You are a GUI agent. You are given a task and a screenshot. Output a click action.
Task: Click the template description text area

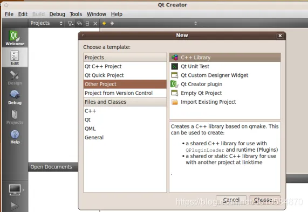tap(225, 157)
